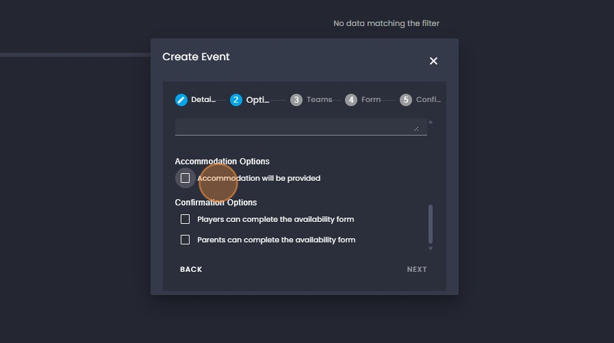Viewport: 614px width, 343px height.
Task: Close the Create Event dialog with X
Action: (x=433, y=61)
